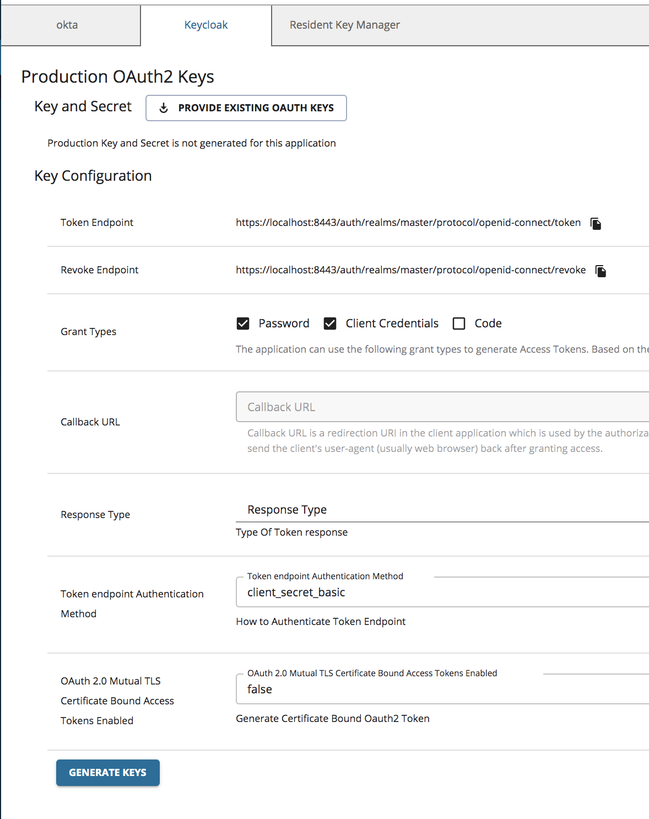The image size is (649, 819).
Task: Open the Token endpoint Authentication Method dropdown
Action: click(x=386, y=592)
